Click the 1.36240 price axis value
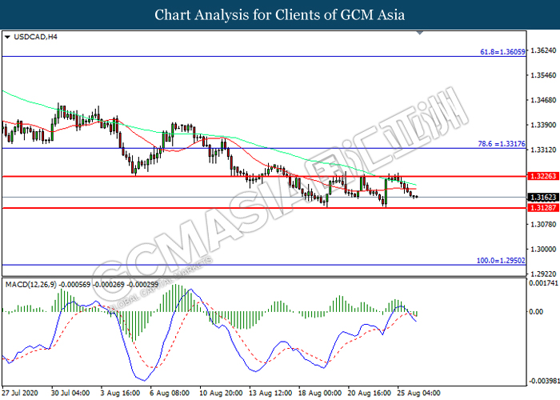Viewport: 560px width, 400px height. pyautogui.click(x=543, y=50)
